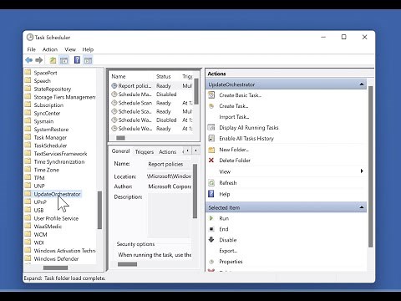
Task: Click the folder icon next to Windows Defender
Action: 28,258
